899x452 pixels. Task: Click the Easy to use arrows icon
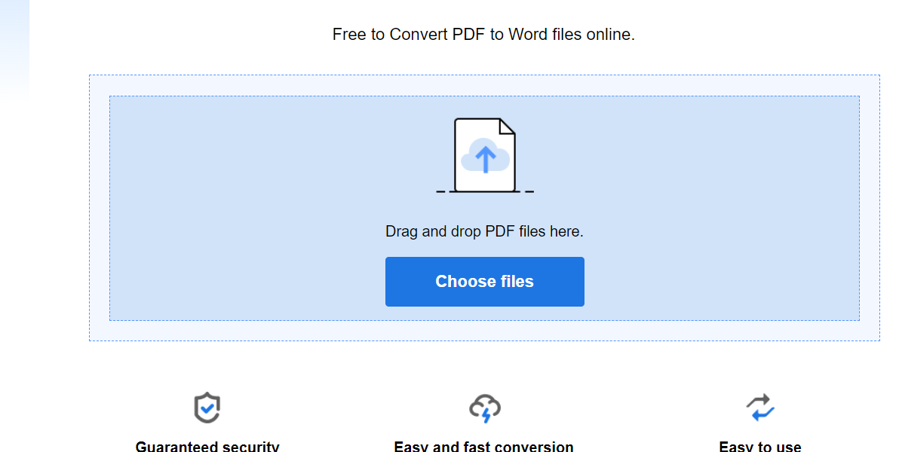[x=760, y=408]
